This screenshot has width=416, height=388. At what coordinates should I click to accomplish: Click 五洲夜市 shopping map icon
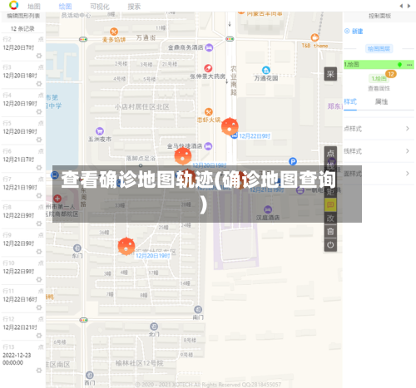click(x=100, y=131)
